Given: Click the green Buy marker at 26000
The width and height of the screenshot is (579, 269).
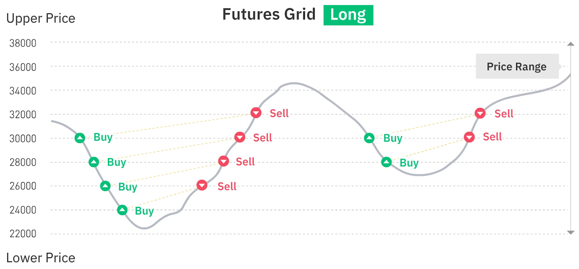Looking at the screenshot, I should (105, 186).
